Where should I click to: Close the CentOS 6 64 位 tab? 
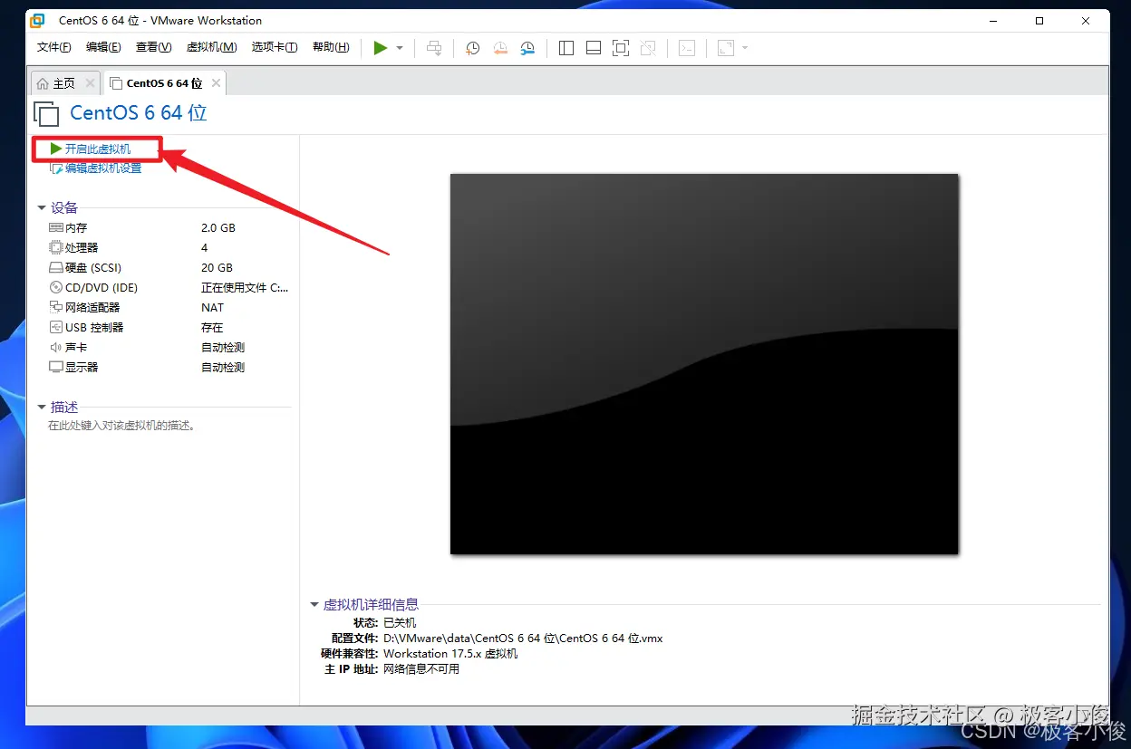pyautogui.click(x=216, y=83)
